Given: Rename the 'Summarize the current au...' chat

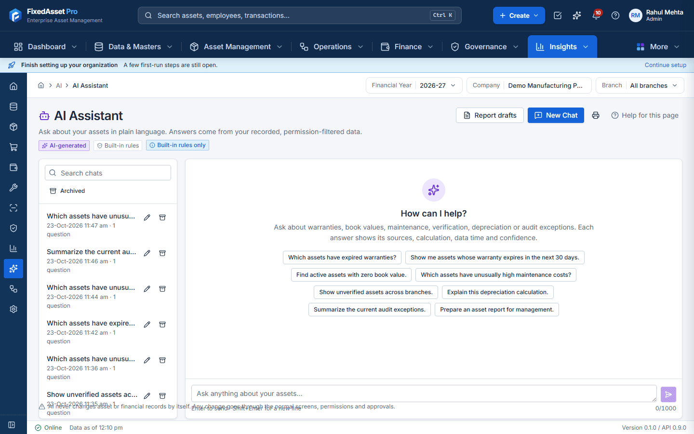Looking at the screenshot, I should [x=147, y=253].
